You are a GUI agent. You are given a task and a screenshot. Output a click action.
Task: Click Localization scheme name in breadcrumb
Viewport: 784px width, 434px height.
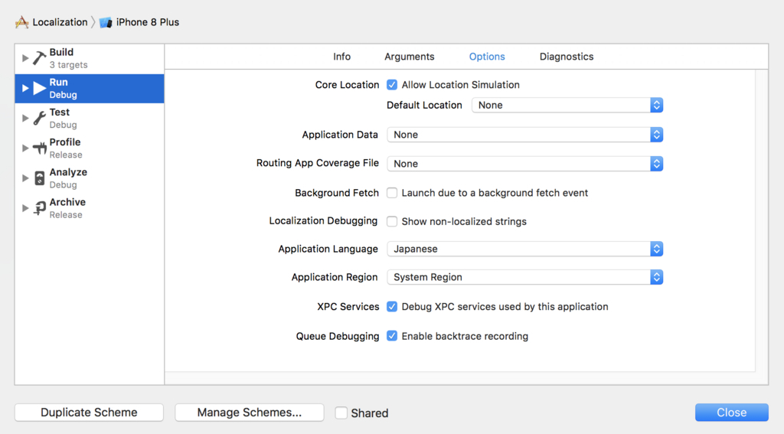60,22
